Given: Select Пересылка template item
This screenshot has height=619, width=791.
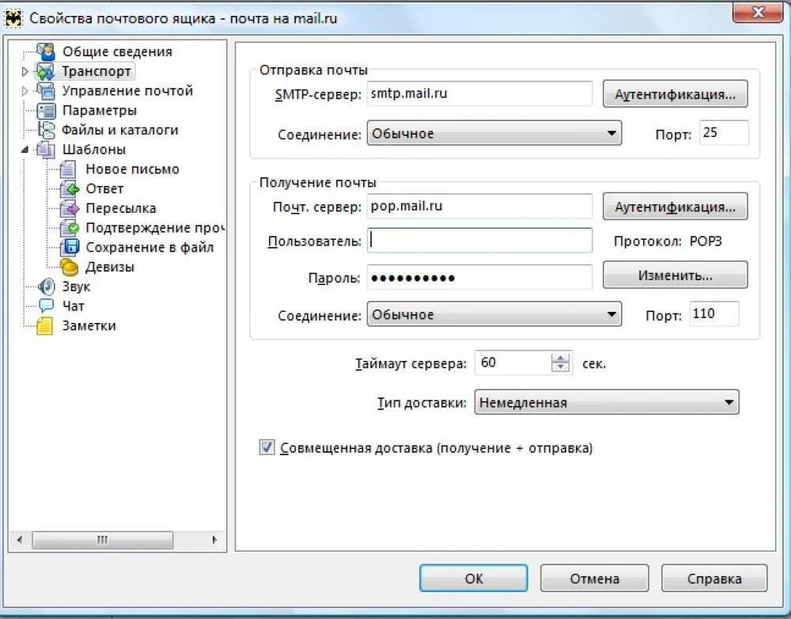Looking at the screenshot, I should click(120, 208).
